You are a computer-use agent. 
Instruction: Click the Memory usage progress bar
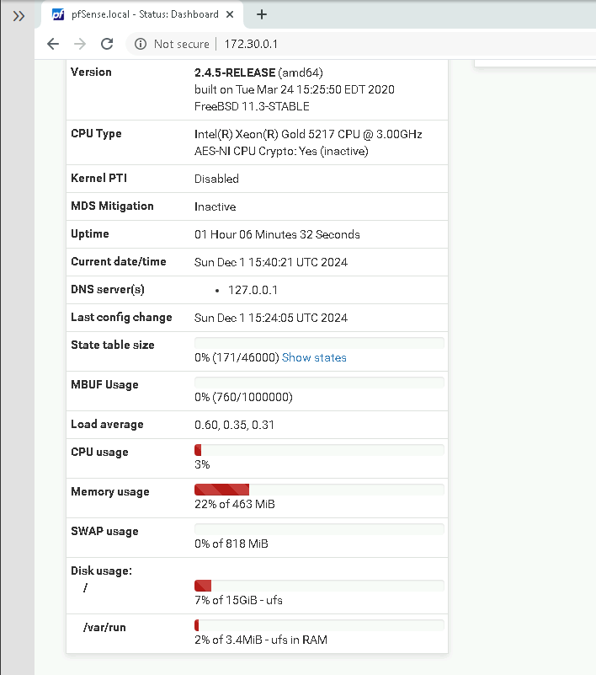click(x=319, y=490)
